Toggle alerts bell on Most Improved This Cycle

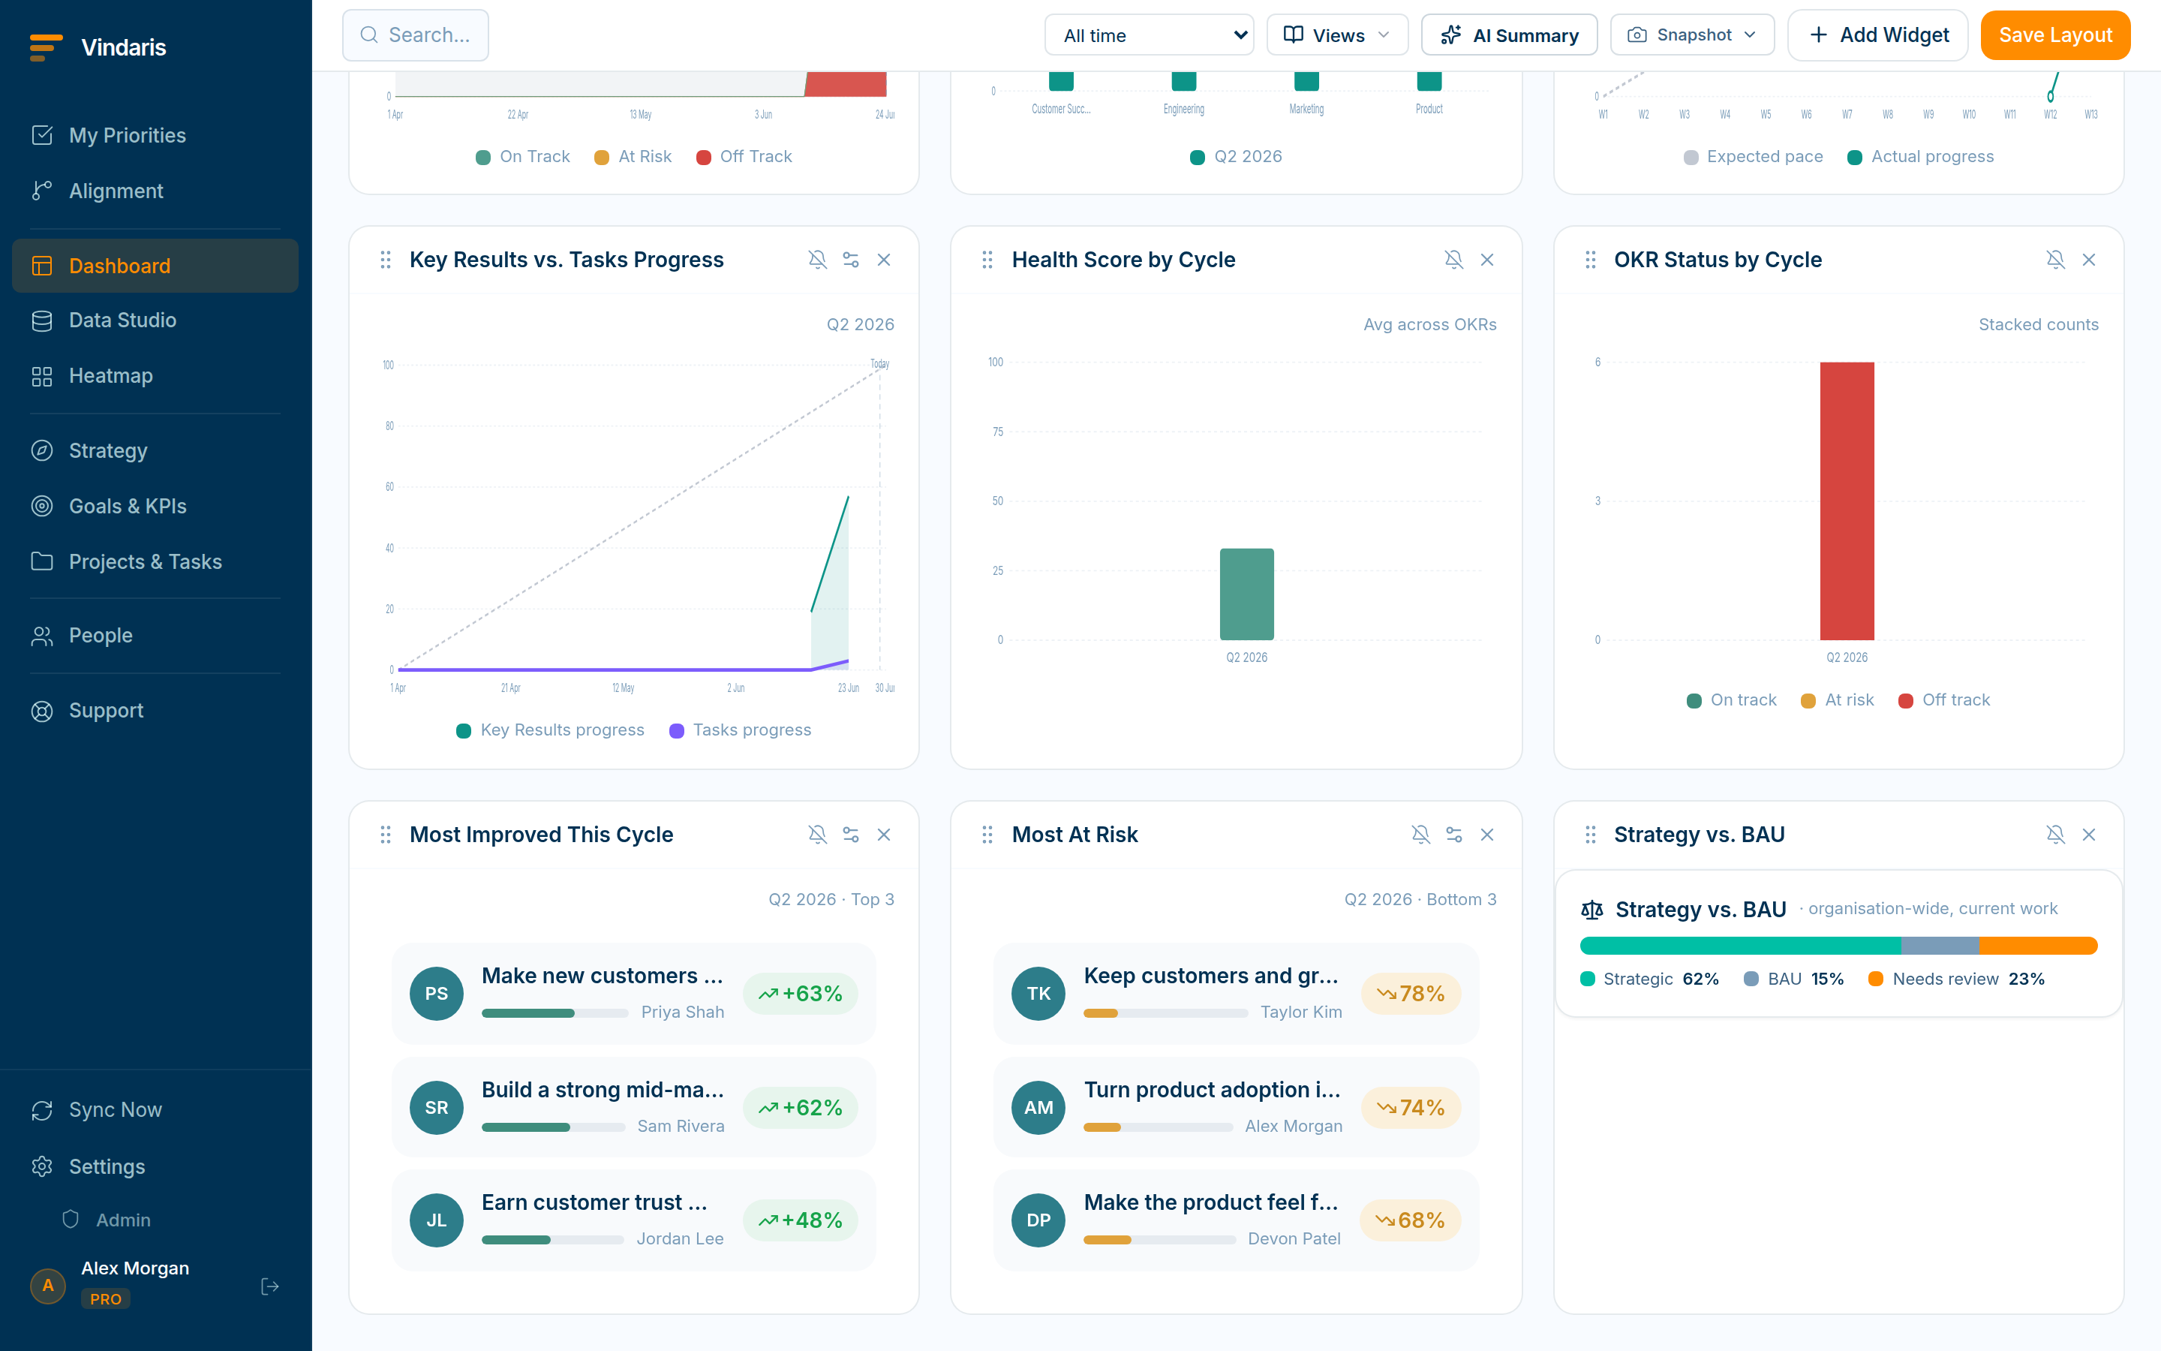tap(817, 835)
